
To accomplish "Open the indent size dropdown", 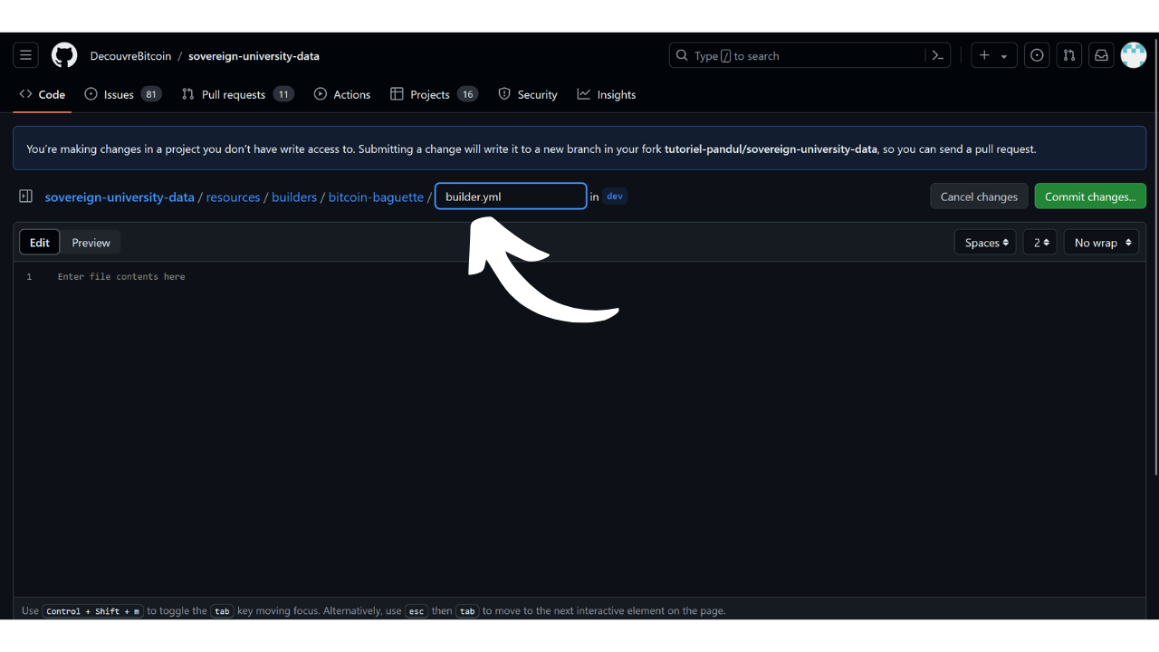I will coord(1039,243).
